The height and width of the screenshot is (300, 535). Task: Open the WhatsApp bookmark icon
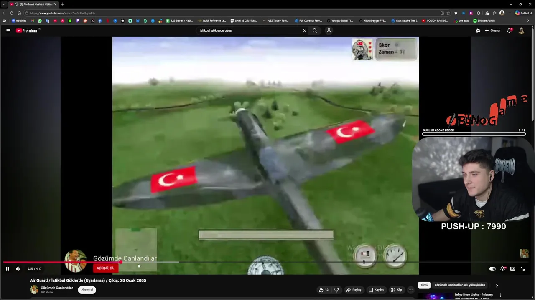click(40, 20)
